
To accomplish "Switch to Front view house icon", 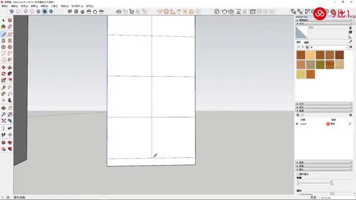I will point(83,11).
